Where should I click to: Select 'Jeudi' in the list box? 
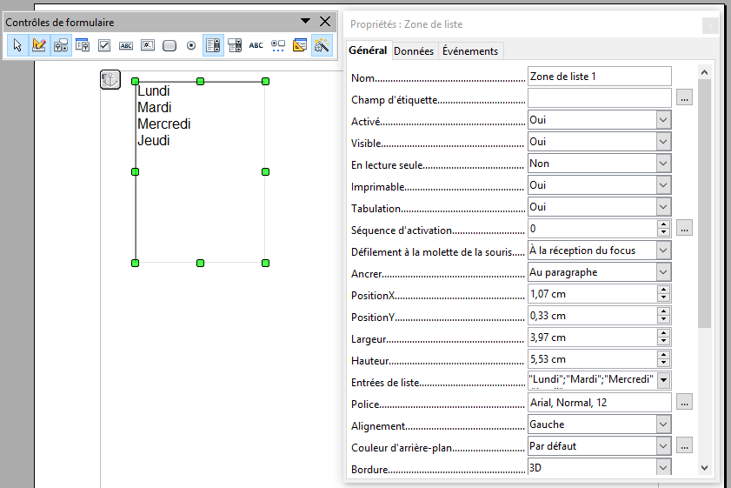pyautogui.click(x=153, y=140)
